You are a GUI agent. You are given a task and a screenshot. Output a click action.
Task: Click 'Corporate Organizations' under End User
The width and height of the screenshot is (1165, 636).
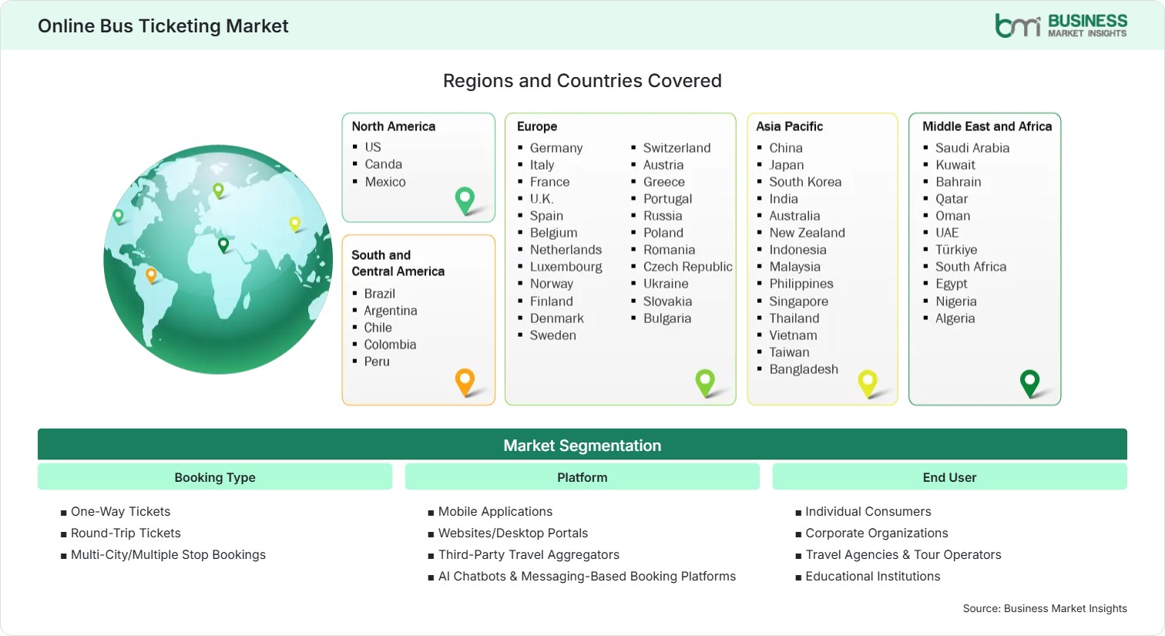pyautogui.click(x=877, y=533)
